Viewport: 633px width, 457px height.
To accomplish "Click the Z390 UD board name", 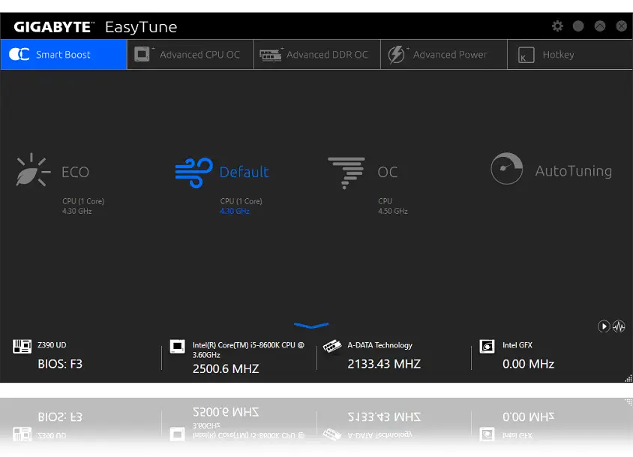I will 52,345.
